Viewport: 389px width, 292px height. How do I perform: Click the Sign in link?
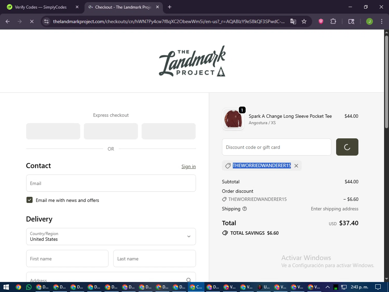pyautogui.click(x=189, y=167)
